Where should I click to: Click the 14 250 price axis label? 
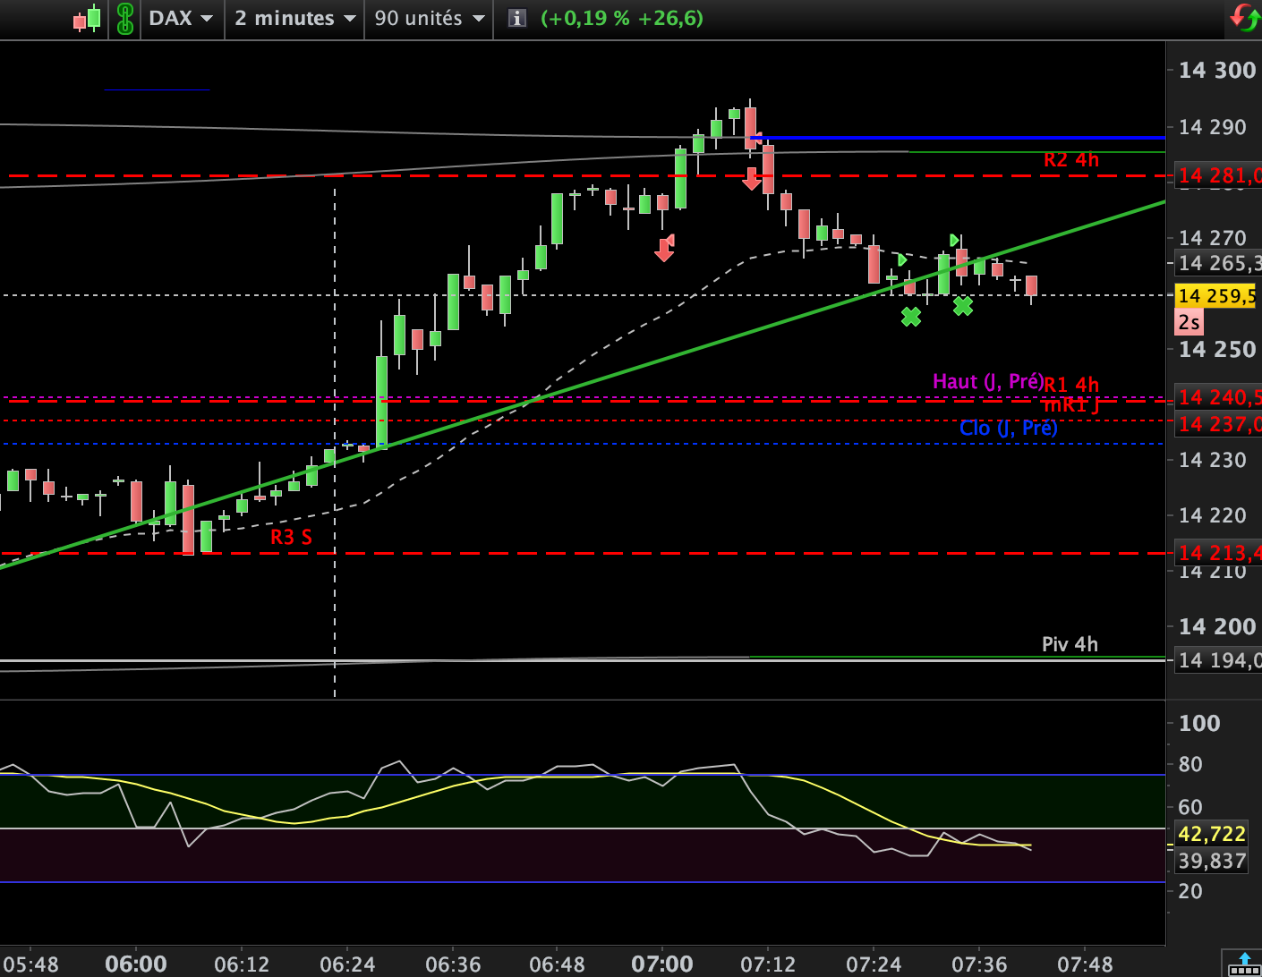[x=1217, y=350]
